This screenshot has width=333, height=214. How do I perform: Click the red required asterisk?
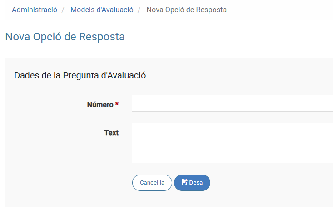tap(117, 105)
